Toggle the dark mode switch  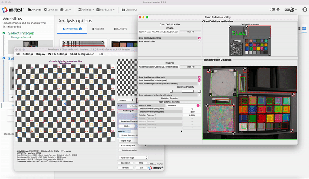272,10
